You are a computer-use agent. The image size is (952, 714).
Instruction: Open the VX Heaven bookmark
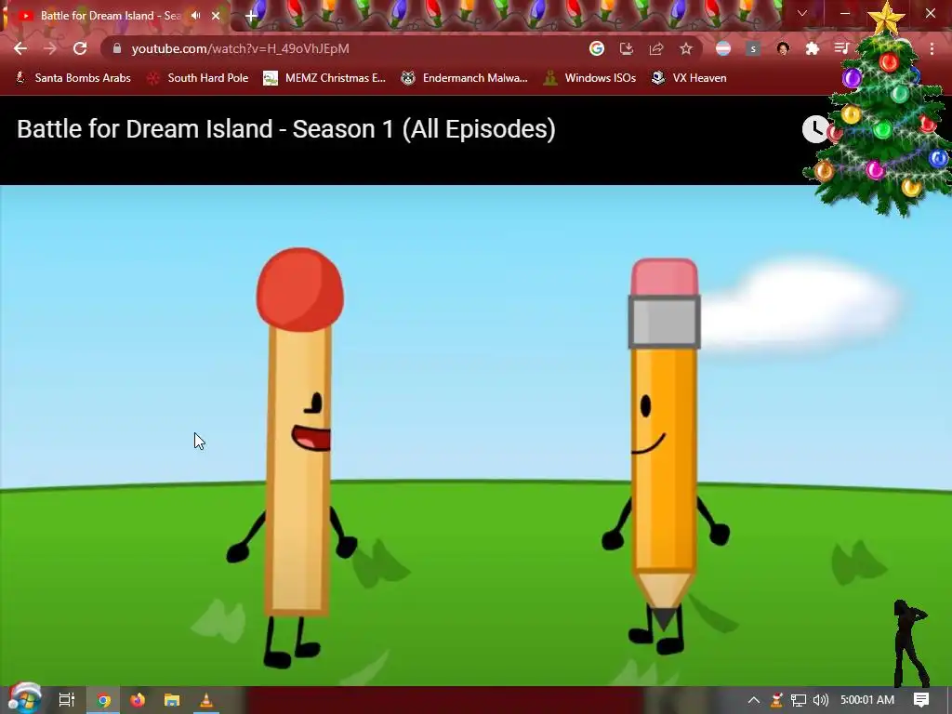click(689, 78)
